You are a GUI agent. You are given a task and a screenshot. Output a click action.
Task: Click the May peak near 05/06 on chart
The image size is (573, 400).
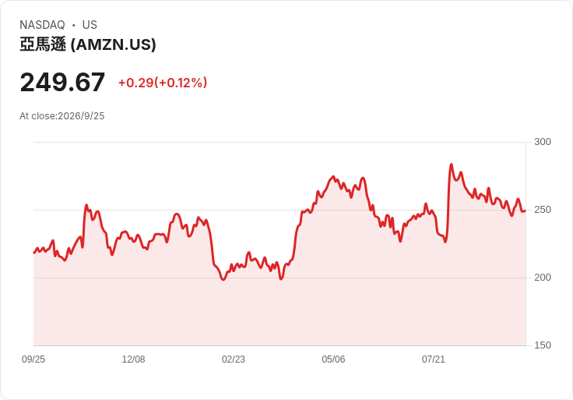click(333, 177)
